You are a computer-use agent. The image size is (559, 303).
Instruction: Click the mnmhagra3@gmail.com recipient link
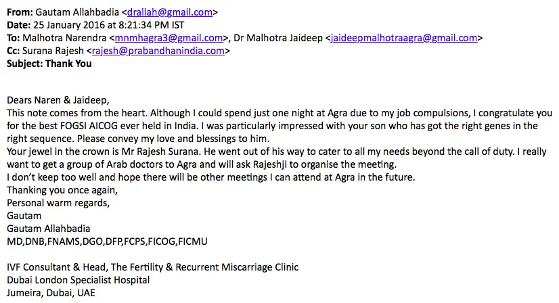coord(169,38)
